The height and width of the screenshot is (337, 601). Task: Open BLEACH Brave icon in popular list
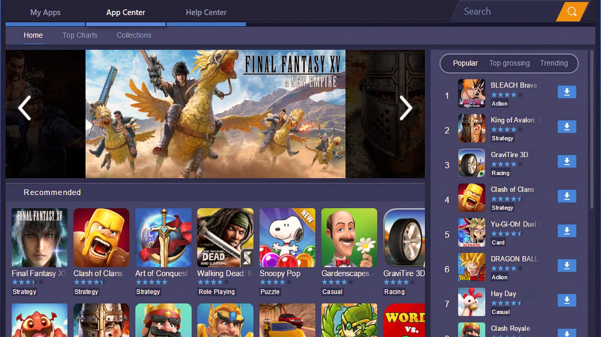(x=471, y=93)
